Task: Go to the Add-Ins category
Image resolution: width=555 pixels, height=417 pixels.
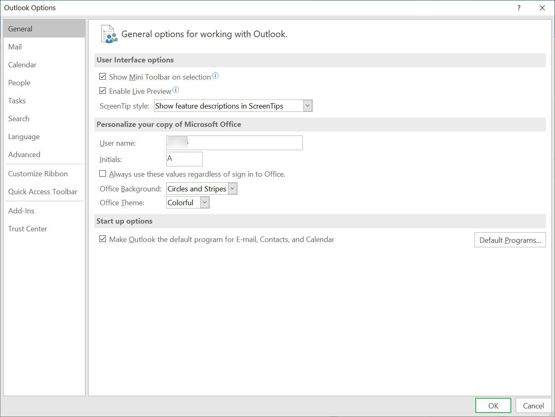Action: coord(44,211)
